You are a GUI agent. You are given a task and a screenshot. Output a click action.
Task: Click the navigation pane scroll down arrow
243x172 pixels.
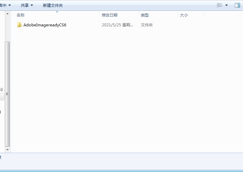pyautogui.click(x=8, y=150)
